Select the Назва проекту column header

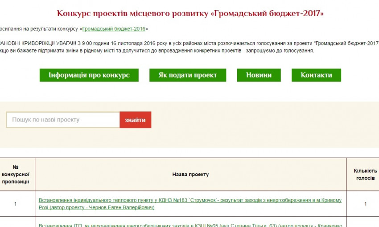tap(190, 174)
